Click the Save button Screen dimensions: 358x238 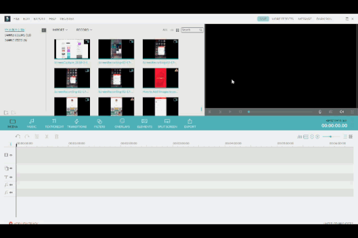pos(263,19)
